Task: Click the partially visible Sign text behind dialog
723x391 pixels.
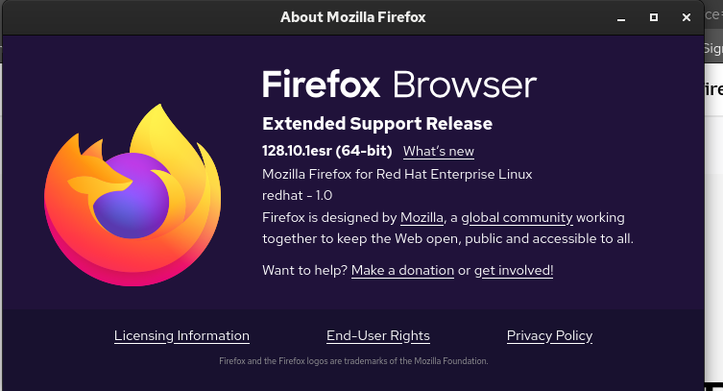Action: 713,48
